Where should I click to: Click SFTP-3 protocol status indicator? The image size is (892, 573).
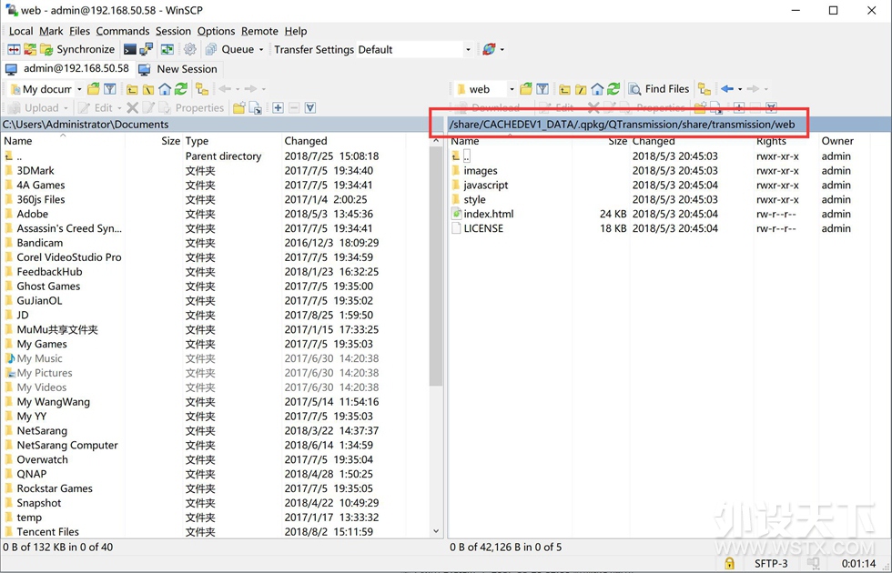(771, 563)
